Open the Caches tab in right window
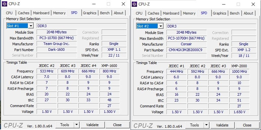 pyautogui.click(x=153, y=13)
